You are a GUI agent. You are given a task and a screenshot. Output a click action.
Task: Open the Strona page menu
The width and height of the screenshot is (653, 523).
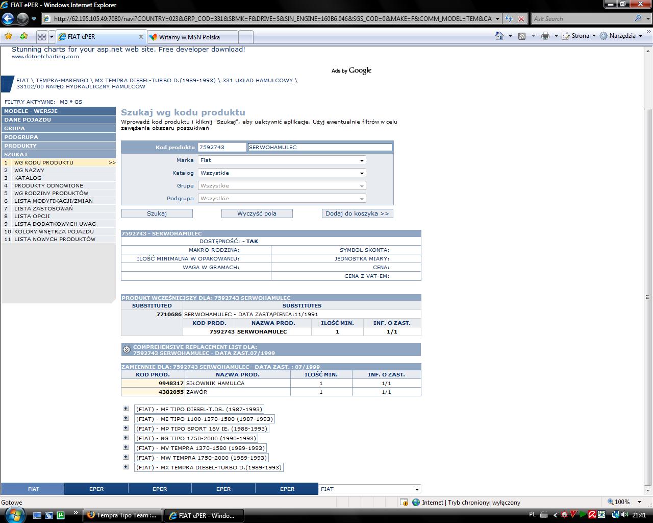[x=579, y=36]
